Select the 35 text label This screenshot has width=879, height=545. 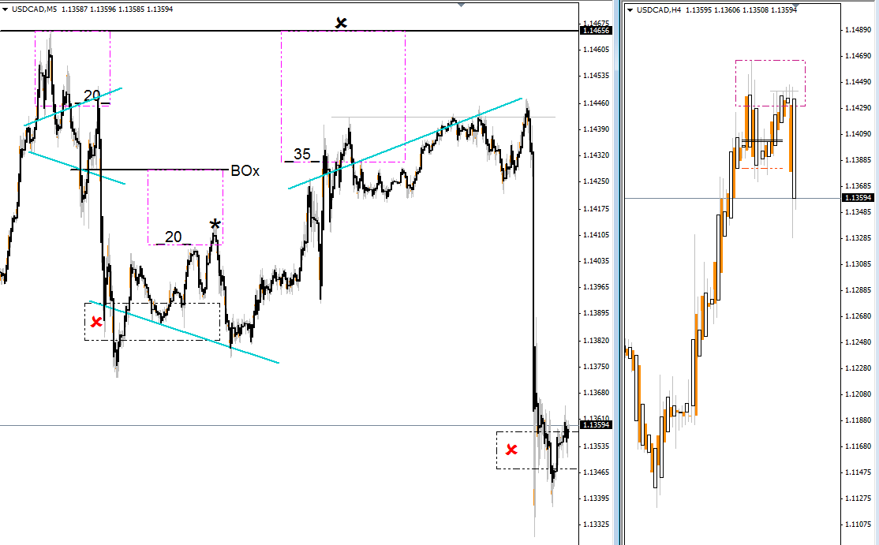[301, 154]
